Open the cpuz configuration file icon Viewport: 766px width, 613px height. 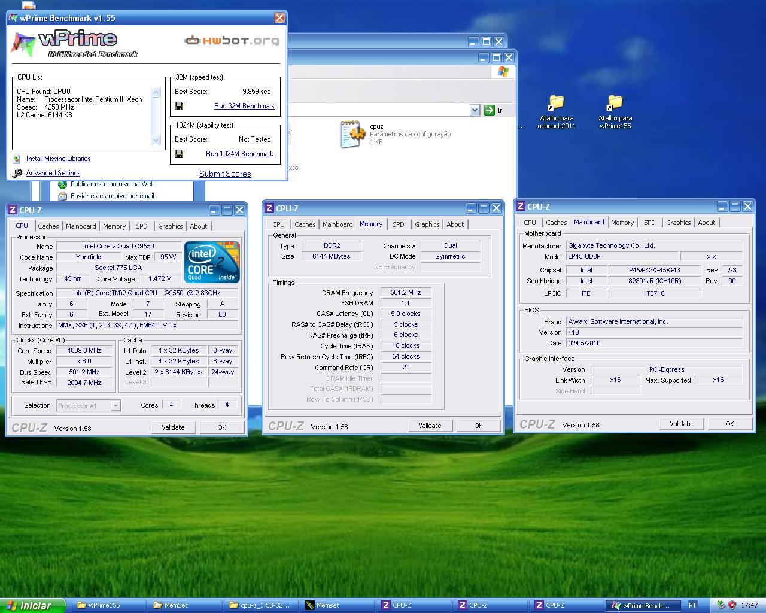tap(352, 134)
